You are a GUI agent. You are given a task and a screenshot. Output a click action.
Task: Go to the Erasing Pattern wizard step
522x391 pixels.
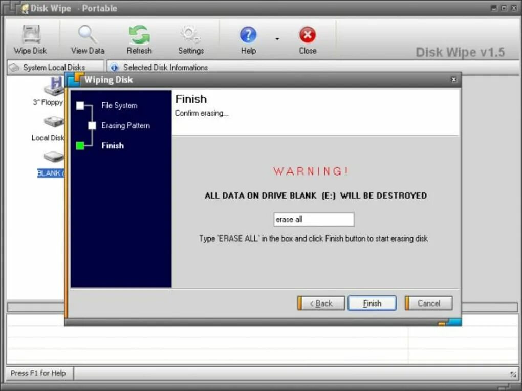coord(125,125)
